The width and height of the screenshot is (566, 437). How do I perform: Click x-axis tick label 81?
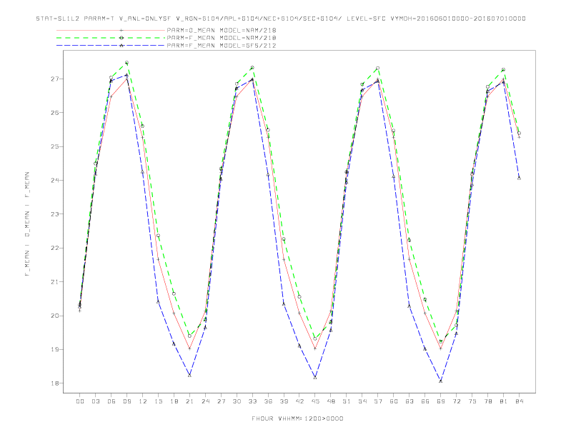[504, 401]
